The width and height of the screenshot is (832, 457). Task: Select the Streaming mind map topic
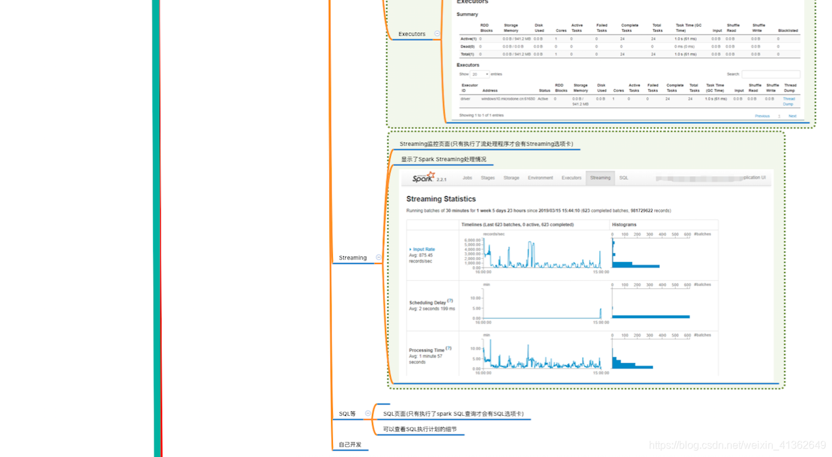pos(353,258)
